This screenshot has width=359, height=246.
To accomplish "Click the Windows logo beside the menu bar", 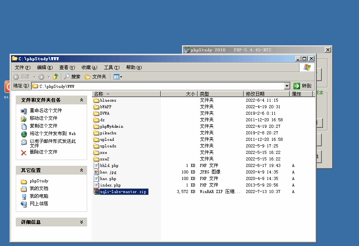I will (x=306, y=68).
